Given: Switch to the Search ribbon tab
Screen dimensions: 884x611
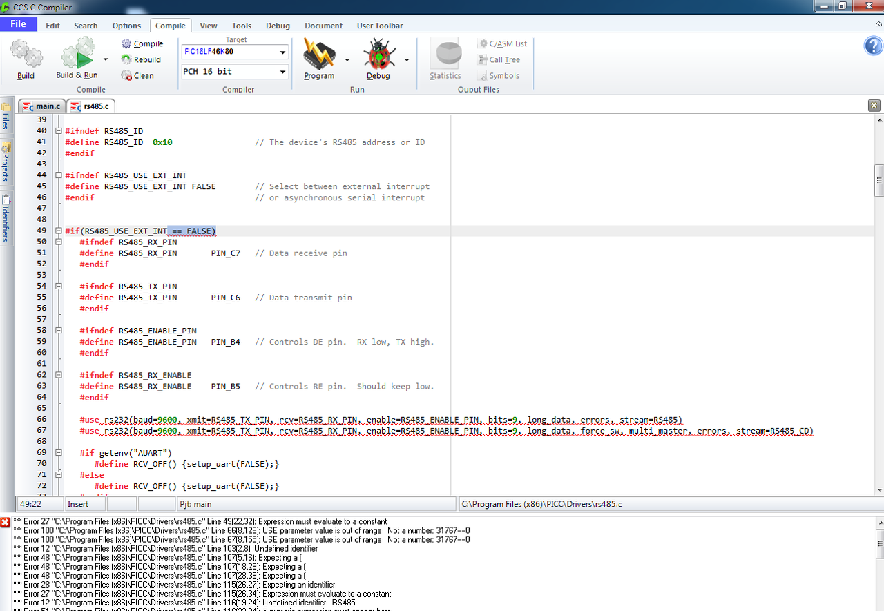Looking at the screenshot, I should click(x=86, y=26).
